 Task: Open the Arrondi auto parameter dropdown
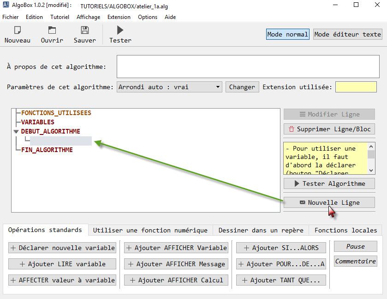click(x=169, y=87)
